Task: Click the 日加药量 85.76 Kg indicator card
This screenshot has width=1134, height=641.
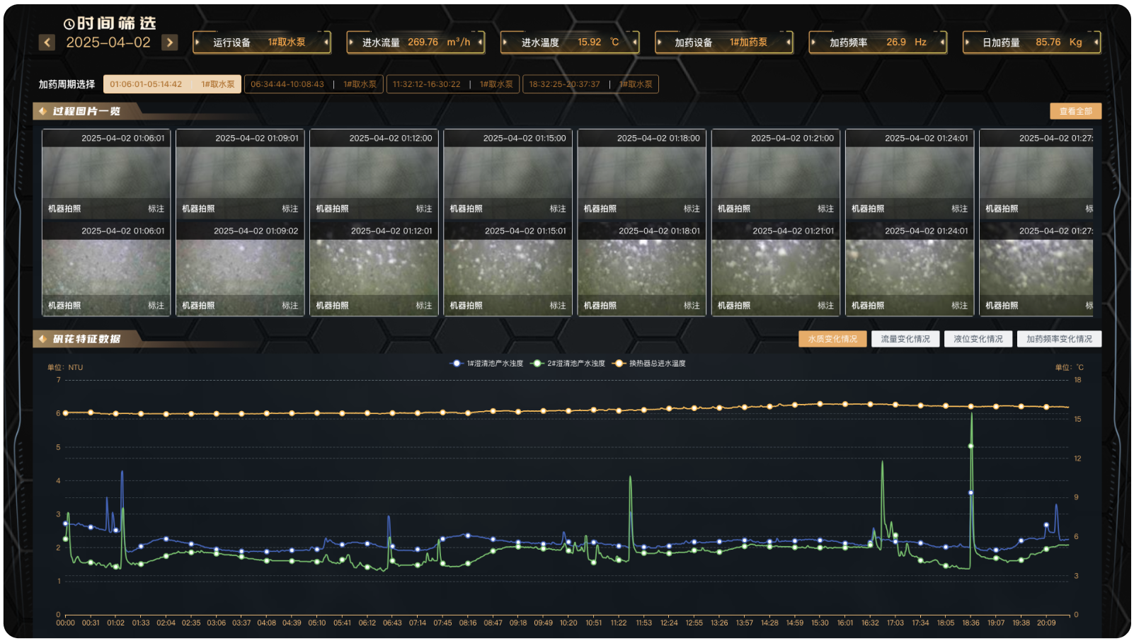Action: tap(1032, 42)
